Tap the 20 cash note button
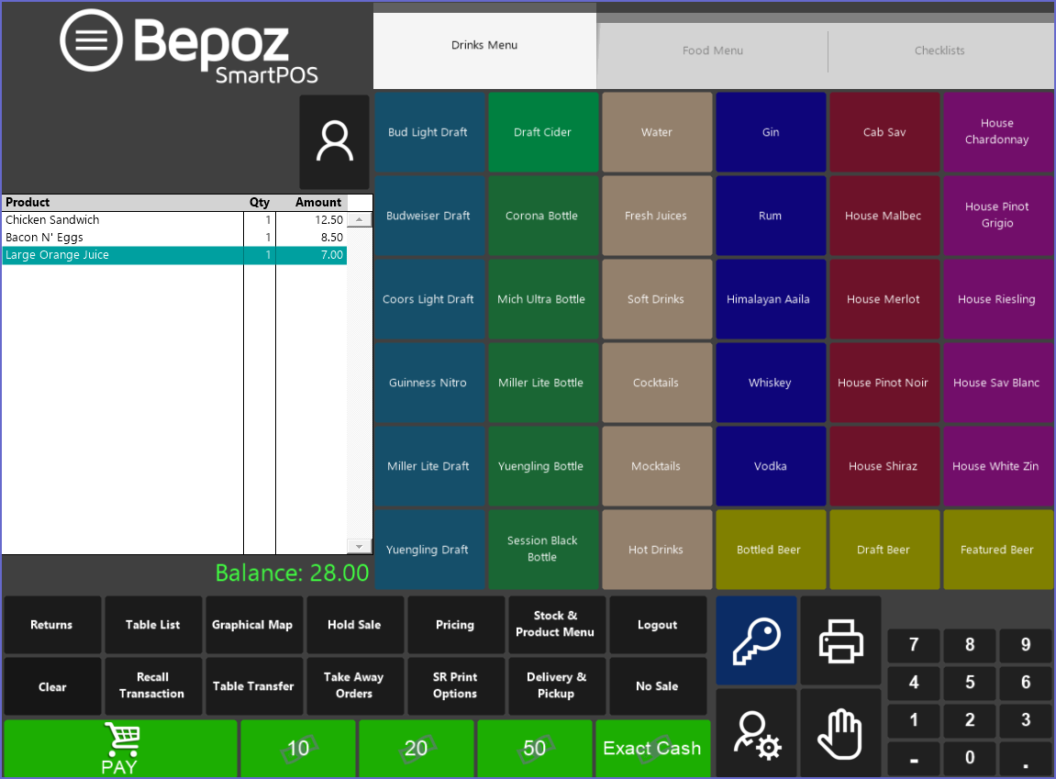The image size is (1056, 779). tap(417, 749)
